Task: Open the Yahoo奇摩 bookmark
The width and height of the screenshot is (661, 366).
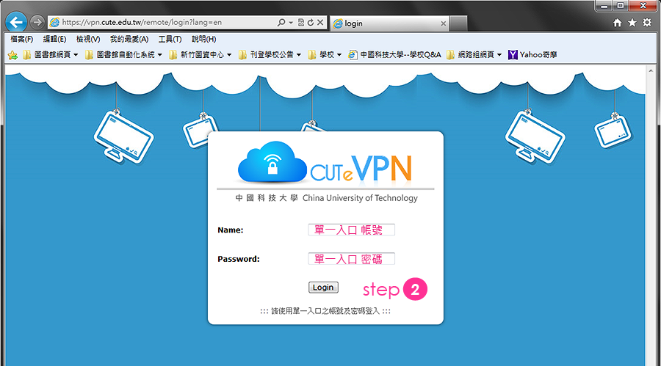Action: click(532, 55)
